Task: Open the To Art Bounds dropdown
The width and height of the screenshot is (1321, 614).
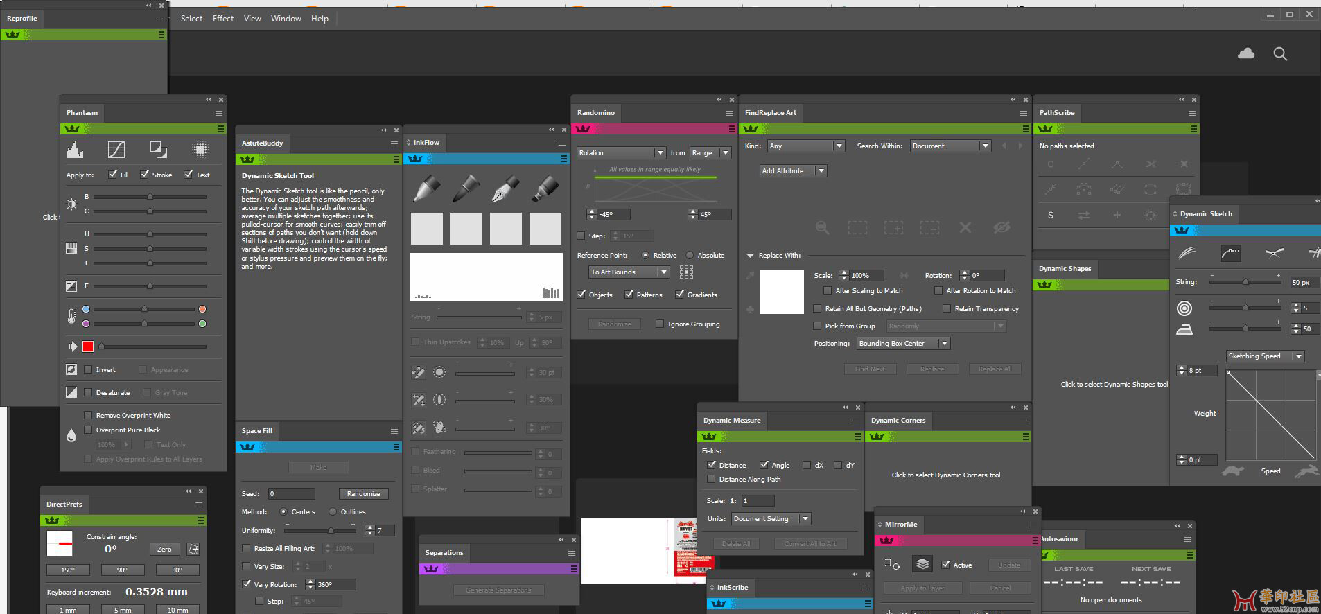Action: tap(629, 272)
